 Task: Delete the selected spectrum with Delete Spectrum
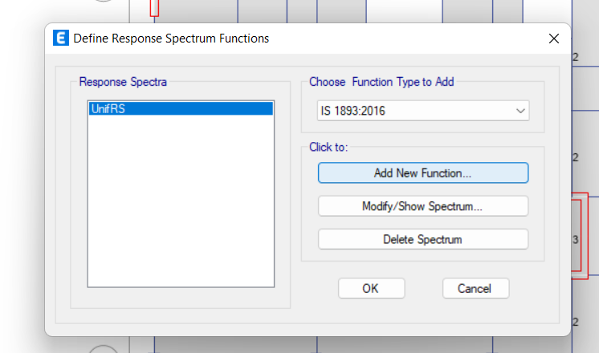[x=423, y=239]
